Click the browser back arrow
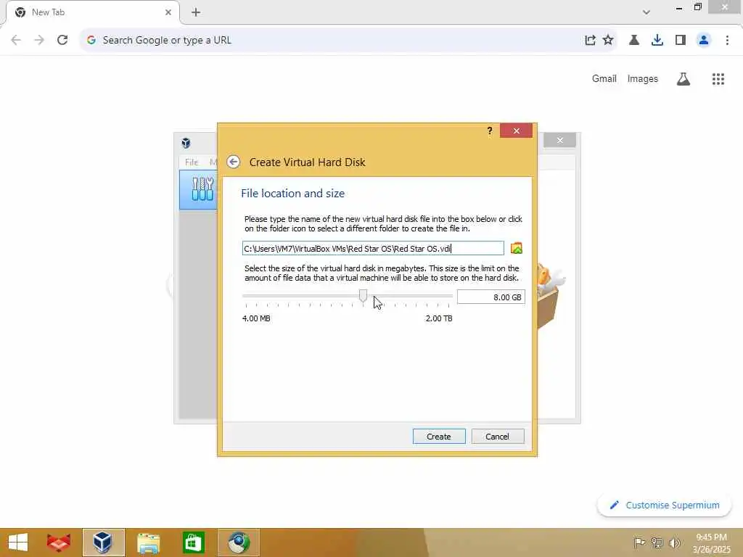The image size is (743, 557). [x=16, y=40]
